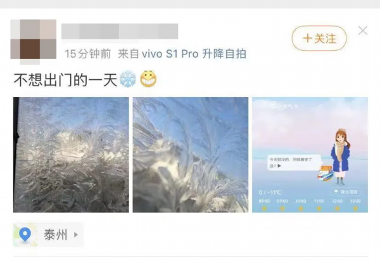Click the vivo S1 Pro 升降自拍 source link
The image size is (380, 263).
click(182, 54)
